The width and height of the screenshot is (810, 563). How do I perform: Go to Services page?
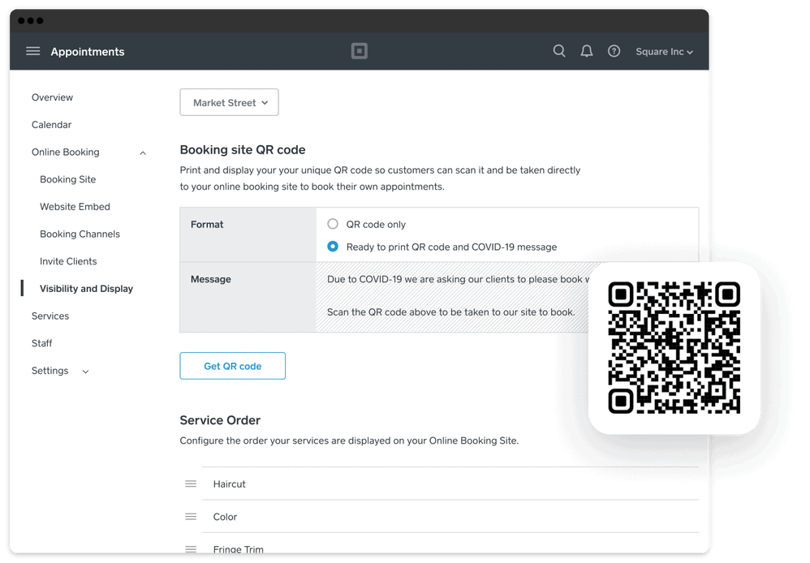tap(50, 316)
